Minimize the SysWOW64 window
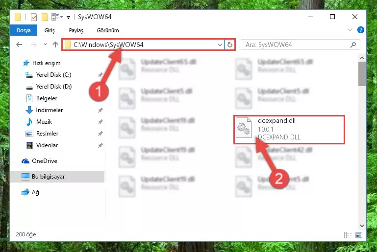The height and width of the screenshot is (252, 377). (x=310, y=17)
